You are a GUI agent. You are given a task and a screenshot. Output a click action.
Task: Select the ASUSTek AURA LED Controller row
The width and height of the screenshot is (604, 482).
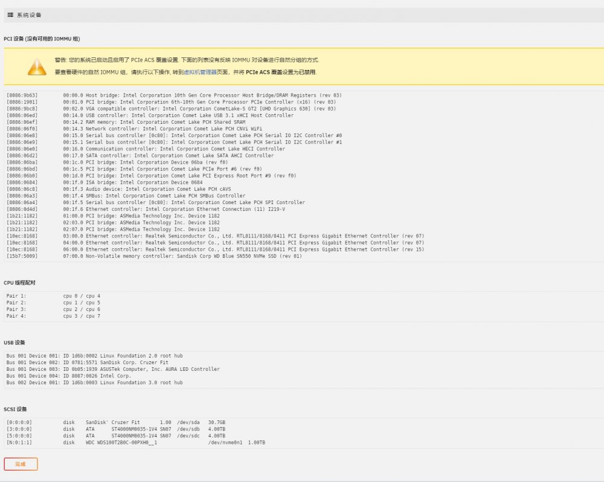[113, 369]
